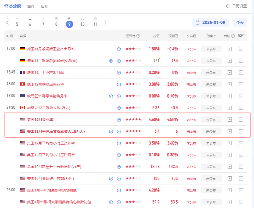The image size is (254, 208).
Task: Play video for 美国1月密歇根大学消费者信心指数初值
Action: [119, 202]
